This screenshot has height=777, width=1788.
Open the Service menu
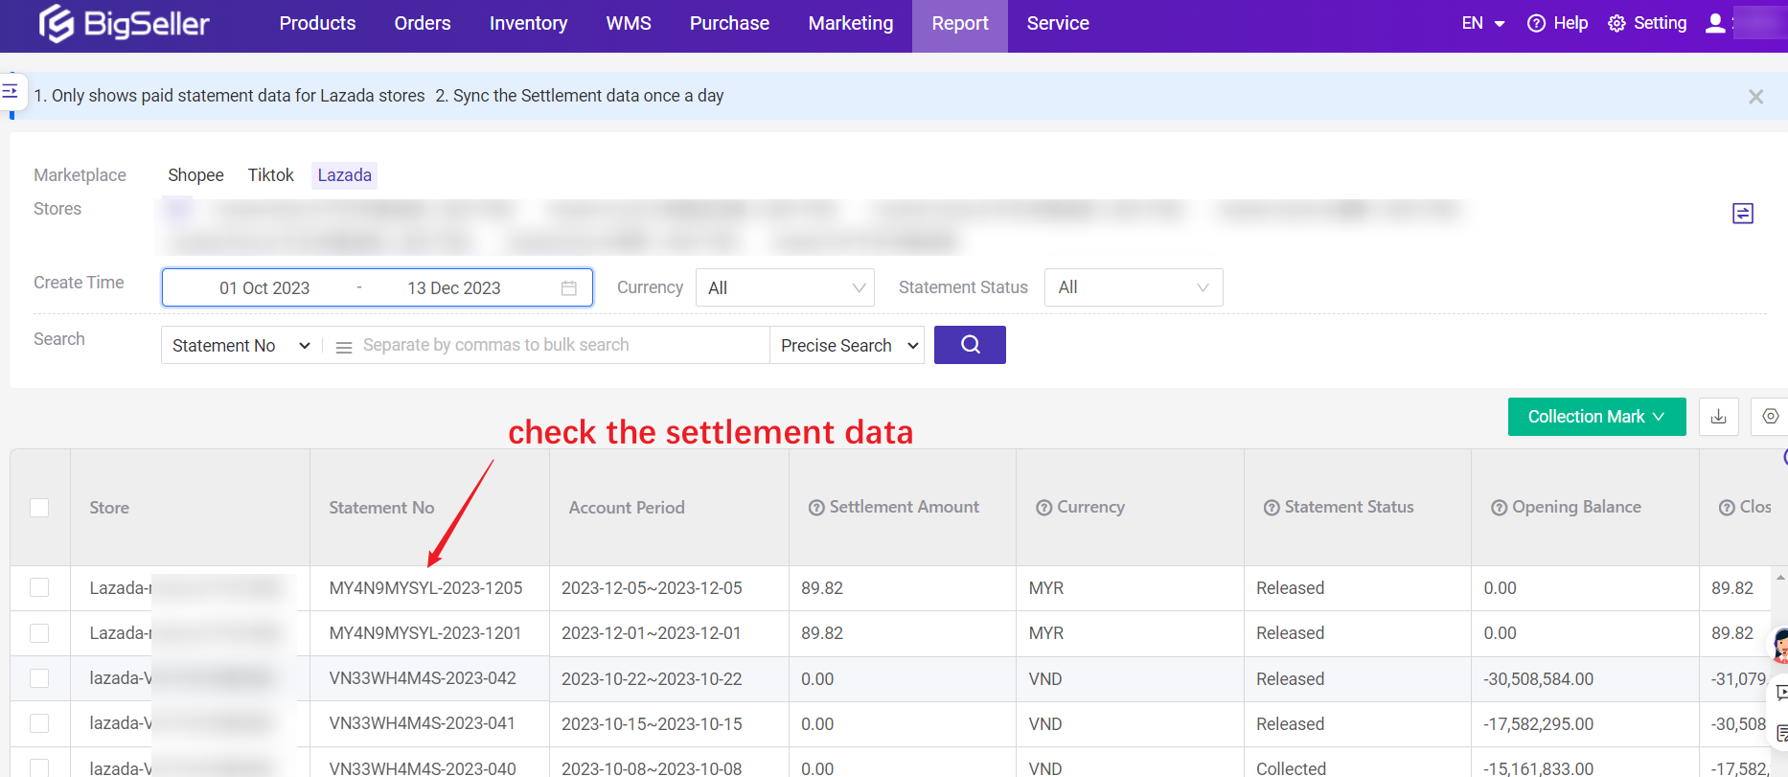[x=1058, y=23]
